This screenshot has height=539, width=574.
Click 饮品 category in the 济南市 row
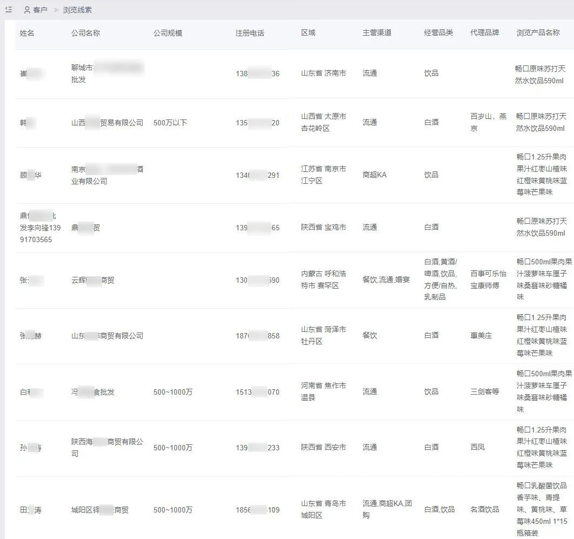point(431,73)
